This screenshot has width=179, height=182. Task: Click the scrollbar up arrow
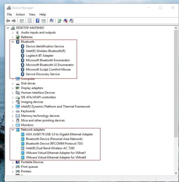point(176,28)
